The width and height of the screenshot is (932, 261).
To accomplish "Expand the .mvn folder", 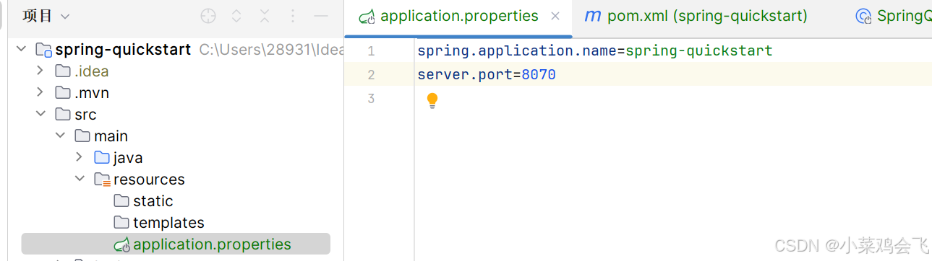I will click(x=40, y=93).
